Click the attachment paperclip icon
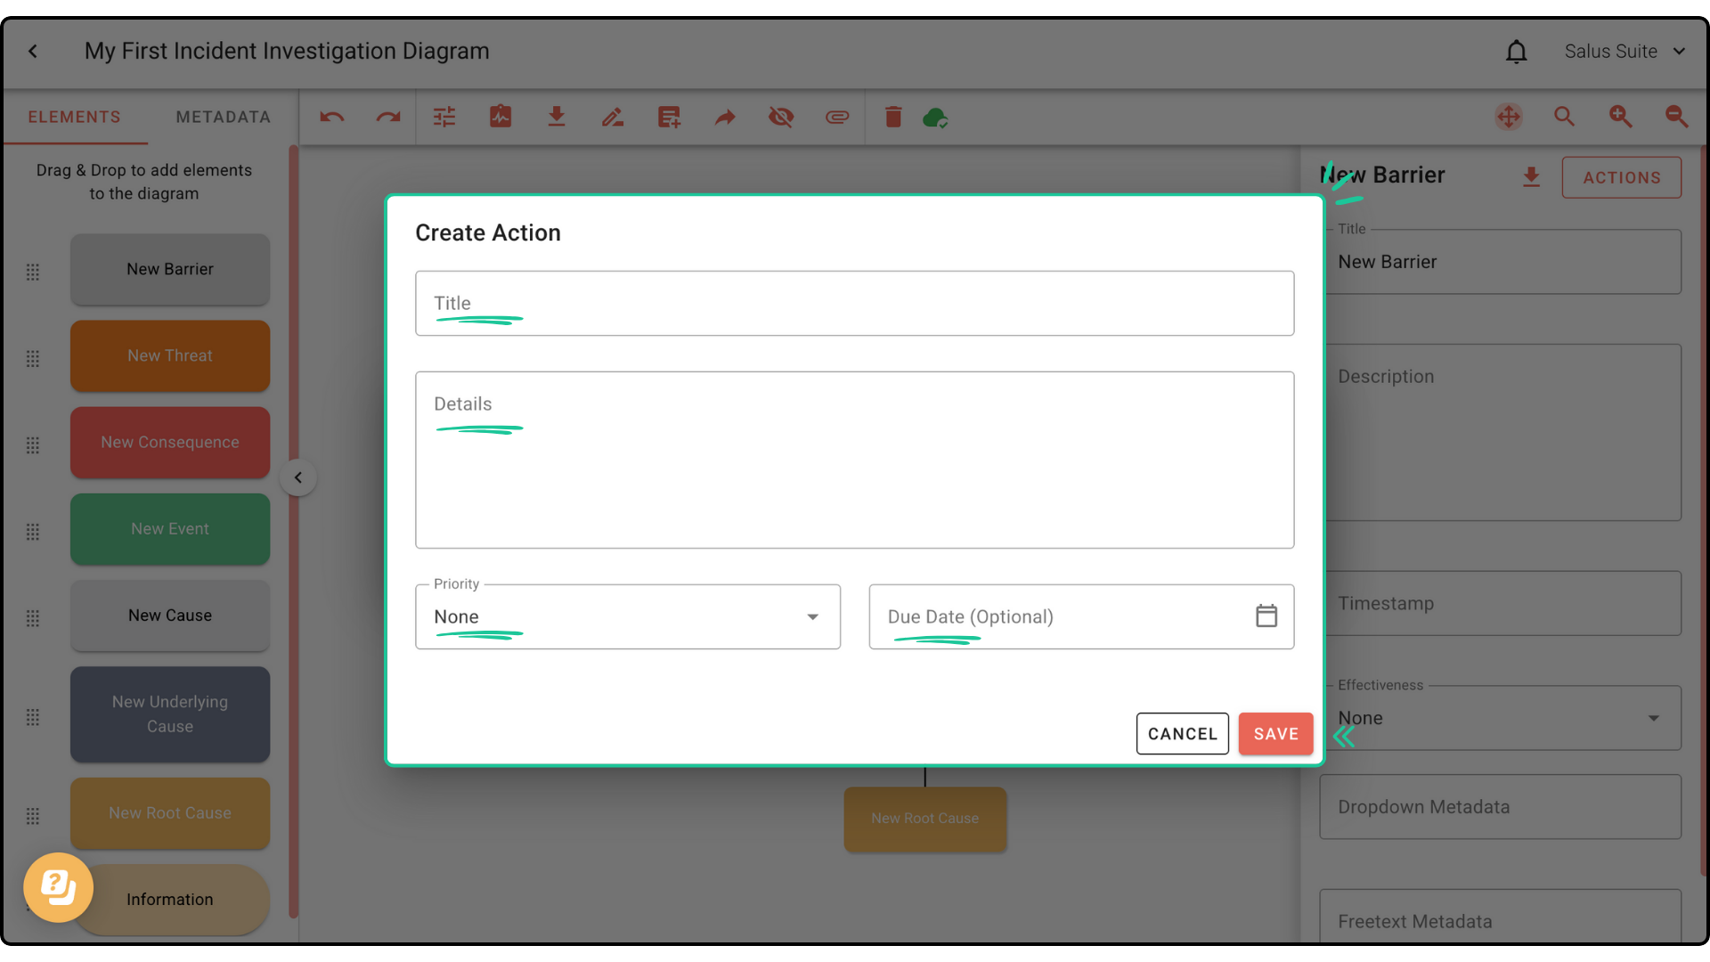This screenshot has height=962, width=1710. coord(837,117)
